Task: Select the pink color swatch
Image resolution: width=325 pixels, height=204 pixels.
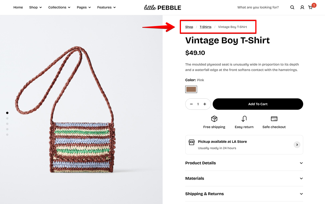Action: [x=191, y=89]
